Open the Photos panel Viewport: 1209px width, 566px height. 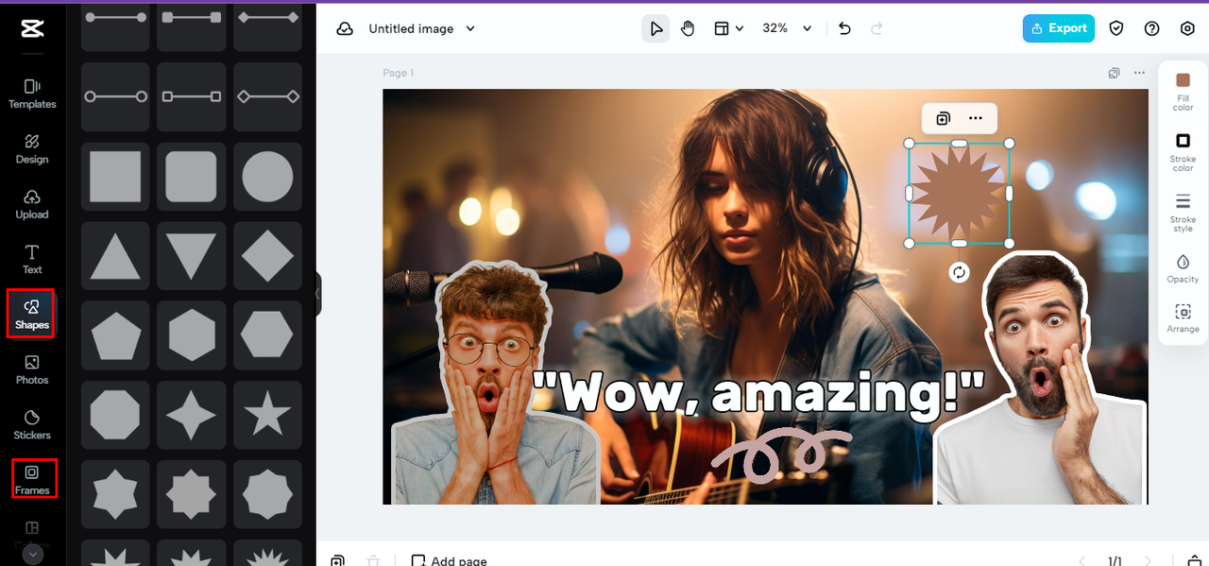pyautogui.click(x=32, y=369)
